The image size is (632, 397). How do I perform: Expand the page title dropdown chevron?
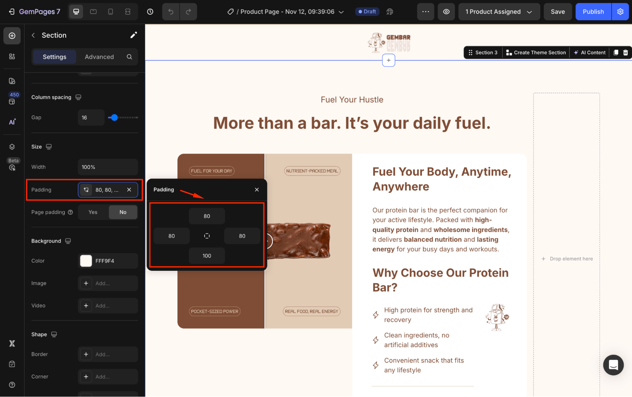pyautogui.click(x=341, y=12)
